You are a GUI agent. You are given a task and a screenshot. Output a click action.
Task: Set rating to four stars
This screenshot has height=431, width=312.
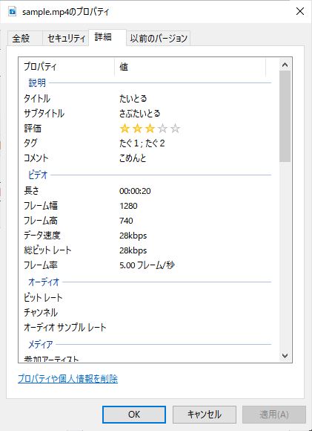pyautogui.click(x=162, y=129)
